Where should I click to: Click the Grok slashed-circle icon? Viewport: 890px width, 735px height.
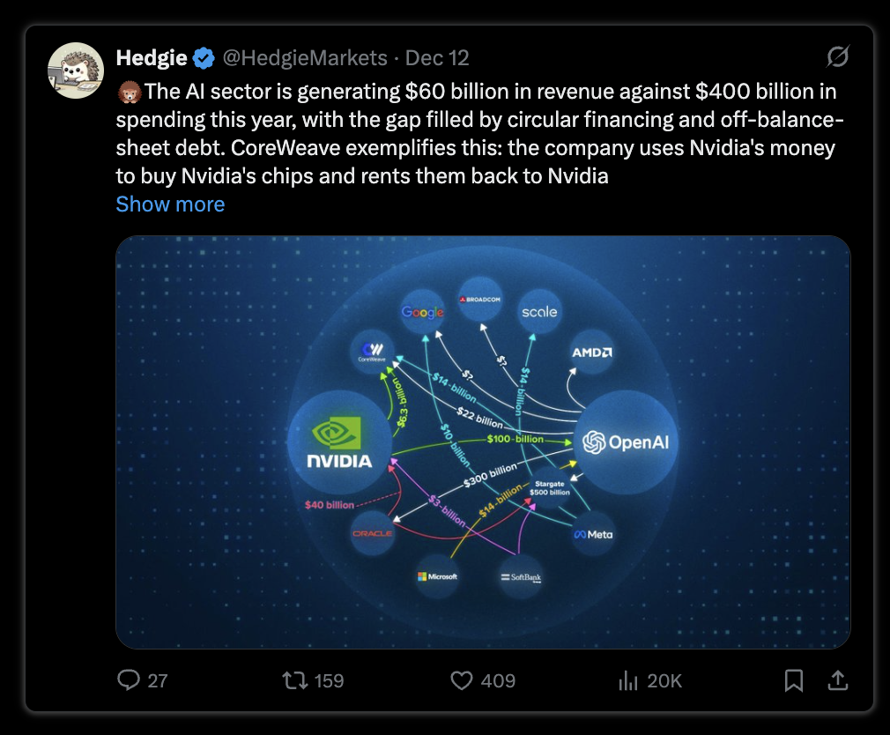[x=838, y=56]
